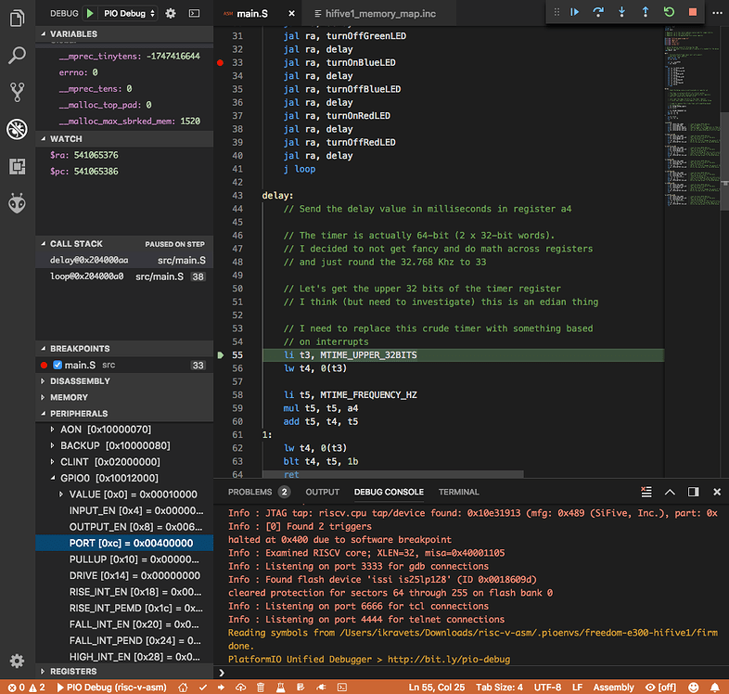This screenshot has height=694, width=729.
Task: Click Continue in the debug toolbar
Action: click(575, 12)
